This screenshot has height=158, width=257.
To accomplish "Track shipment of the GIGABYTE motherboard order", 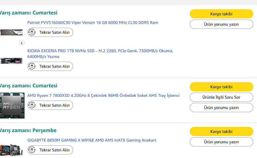I will coord(221,131).
